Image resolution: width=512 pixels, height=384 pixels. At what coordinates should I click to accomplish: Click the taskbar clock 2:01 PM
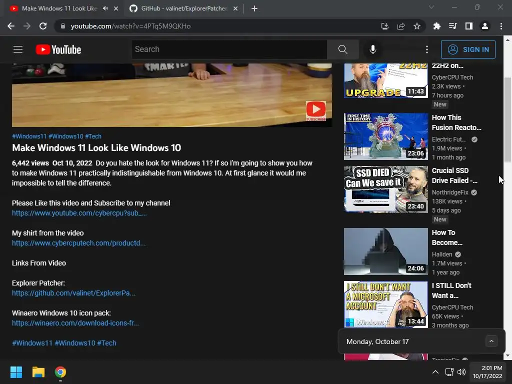(487, 372)
